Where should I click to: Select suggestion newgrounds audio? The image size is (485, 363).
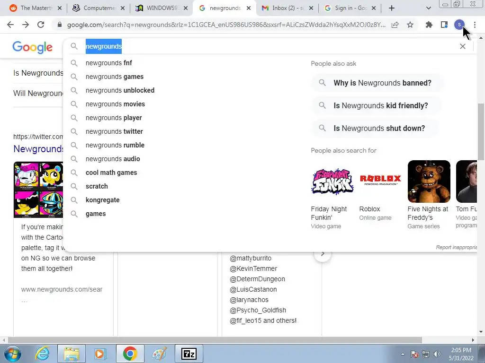(x=113, y=159)
